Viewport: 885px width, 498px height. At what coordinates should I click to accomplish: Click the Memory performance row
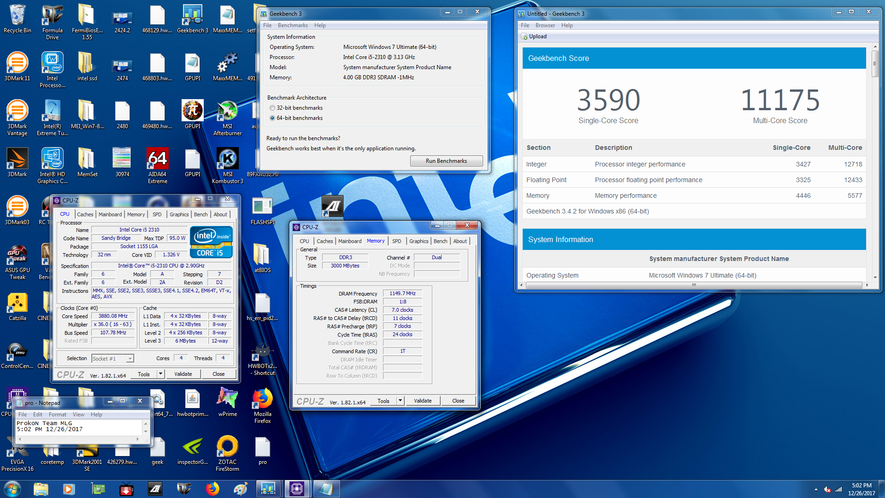click(x=694, y=196)
